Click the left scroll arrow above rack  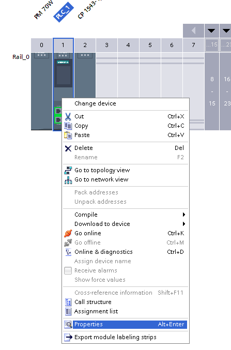click(x=193, y=31)
